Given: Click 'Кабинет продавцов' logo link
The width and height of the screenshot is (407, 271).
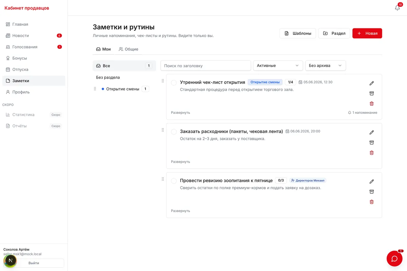Looking at the screenshot, I should pyautogui.click(x=27, y=8).
